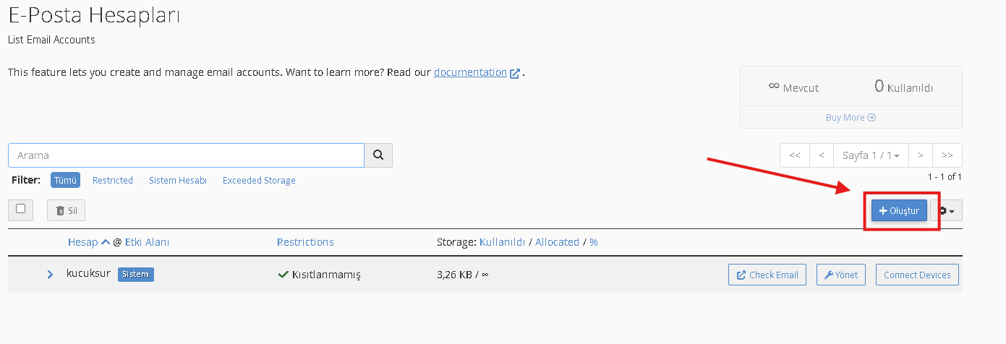Image resolution: width=1006 pixels, height=344 pixels.
Task: Open the Sayfa 1 / 1 page dropdown
Action: [x=870, y=155]
